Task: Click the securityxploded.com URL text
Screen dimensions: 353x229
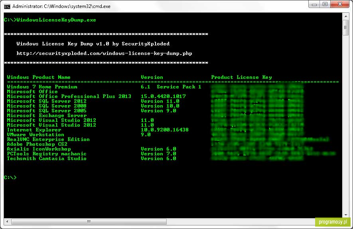Action: tap(104, 53)
